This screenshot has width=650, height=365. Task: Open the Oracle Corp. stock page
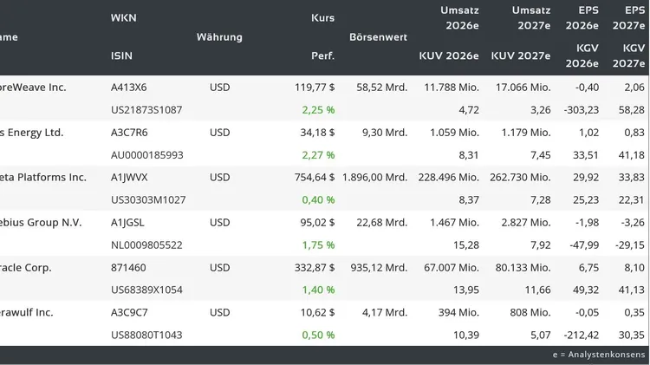[x=26, y=268]
